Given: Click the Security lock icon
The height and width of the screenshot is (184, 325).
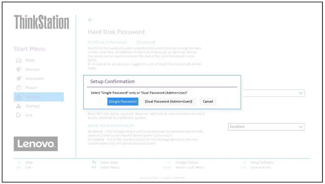Looking at the screenshot, I should point(18,97).
